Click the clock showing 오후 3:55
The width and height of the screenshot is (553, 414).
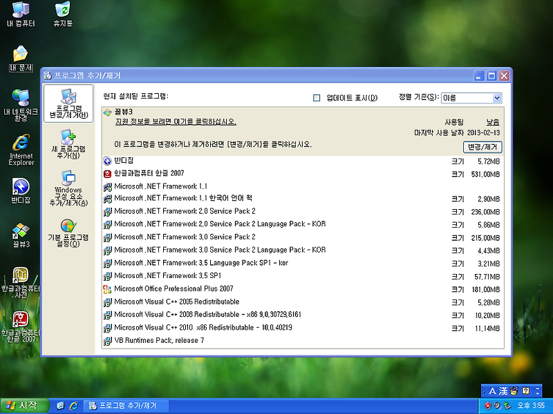click(x=531, y=406)
